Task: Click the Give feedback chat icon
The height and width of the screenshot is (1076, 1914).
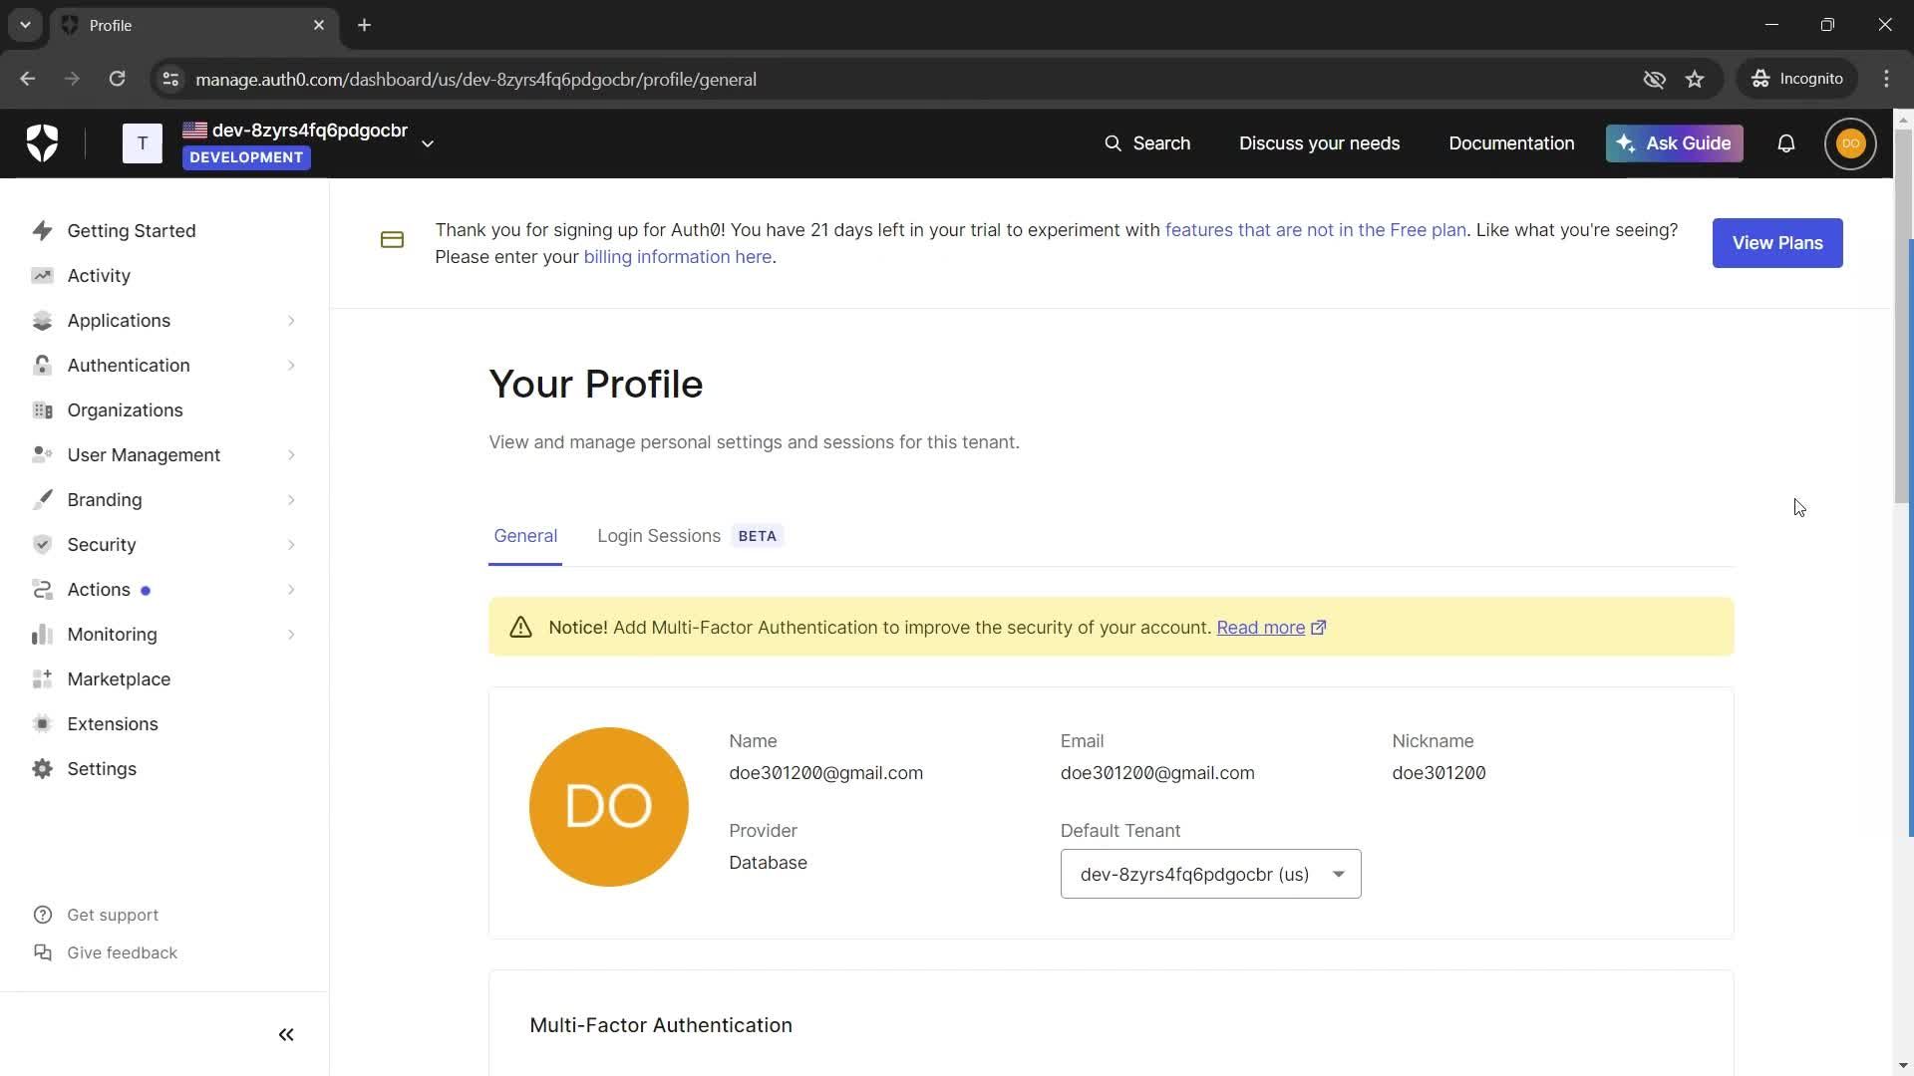Action: coord(42,952)
